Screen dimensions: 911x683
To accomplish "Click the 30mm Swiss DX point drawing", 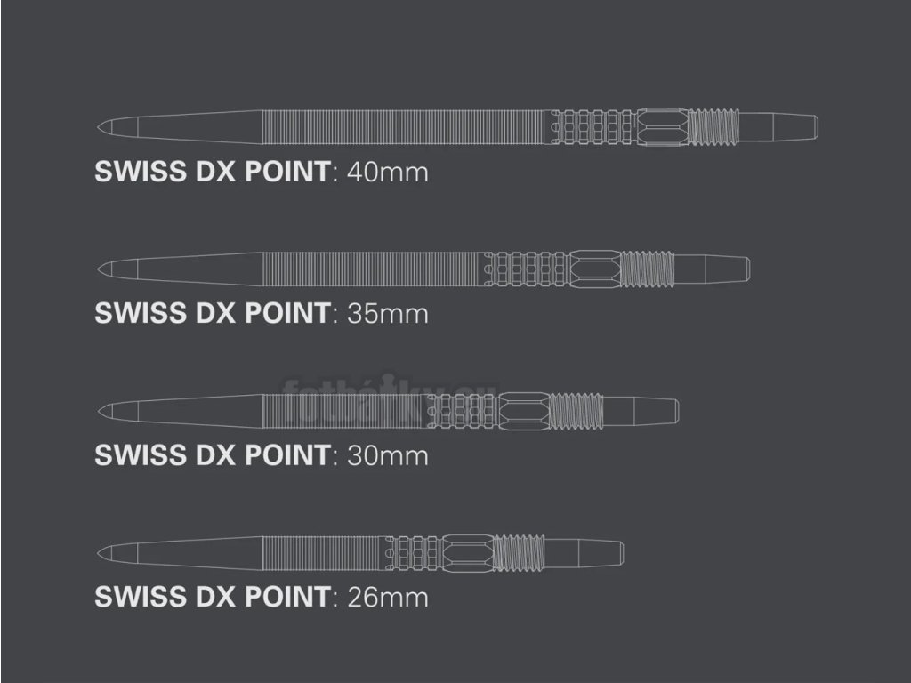I will (x=387, y=411).
